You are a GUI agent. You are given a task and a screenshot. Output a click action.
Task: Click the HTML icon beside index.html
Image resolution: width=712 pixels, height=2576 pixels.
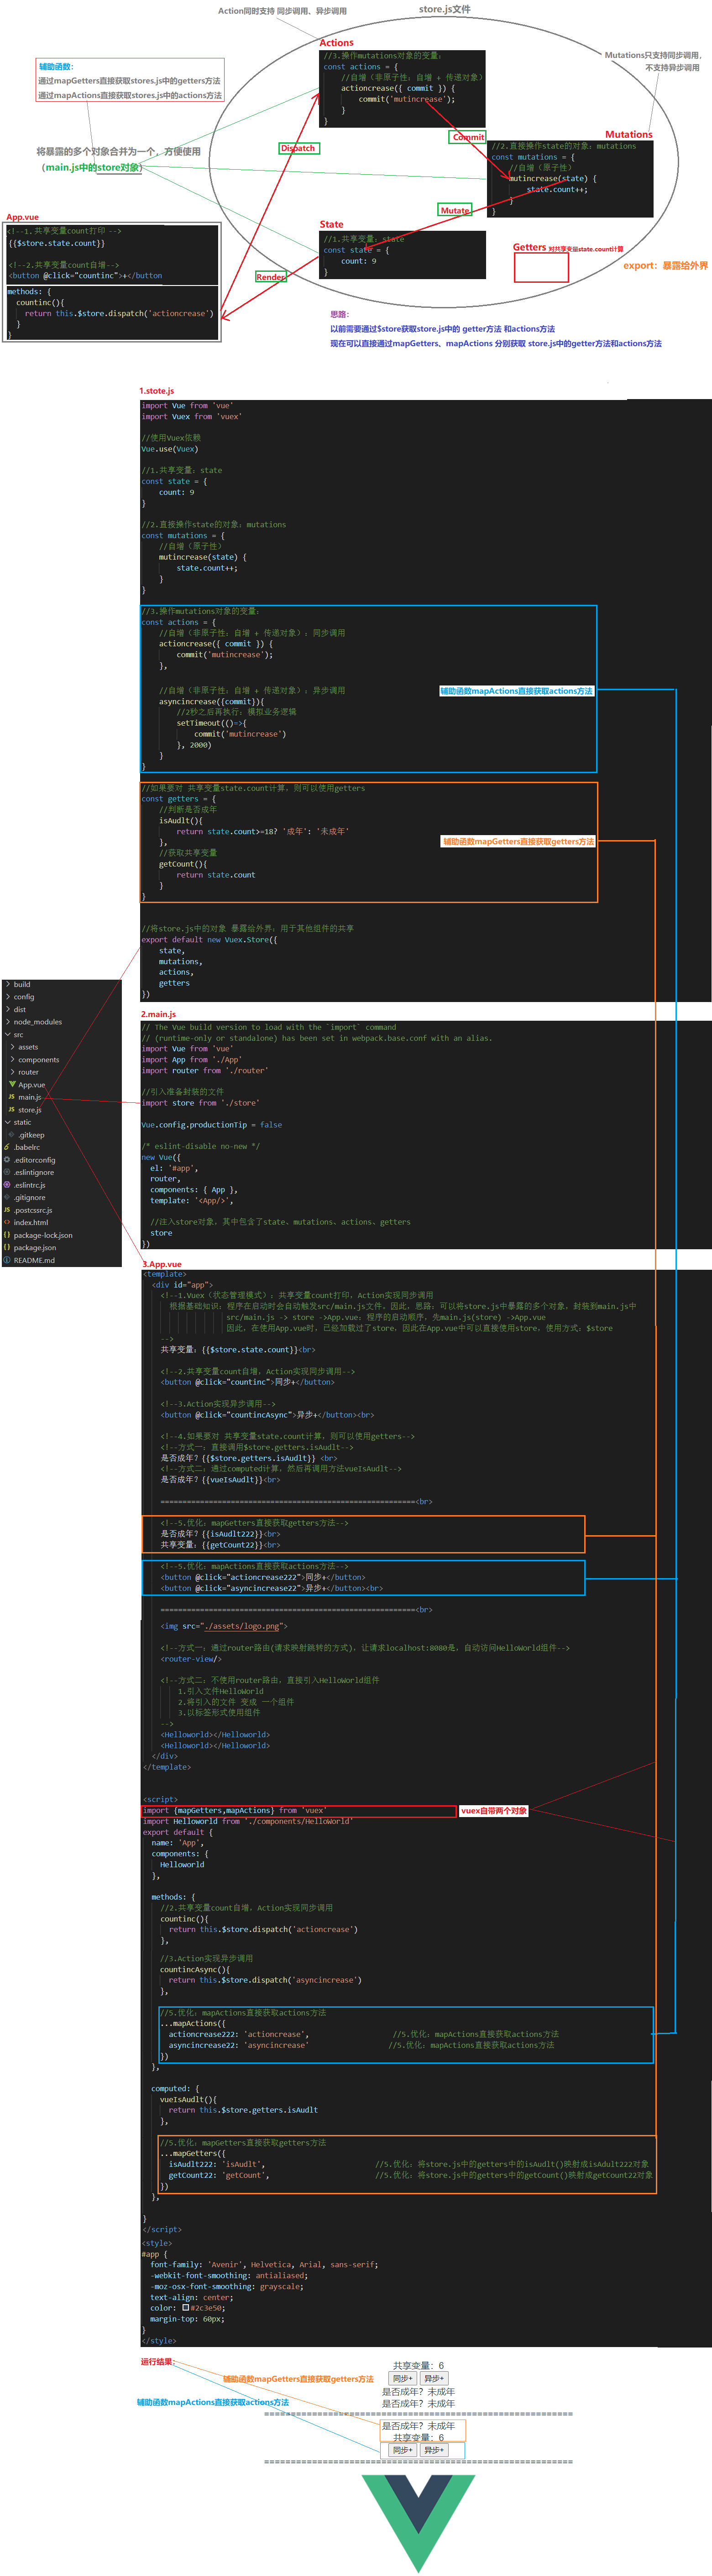click(x=7, y=1222)
